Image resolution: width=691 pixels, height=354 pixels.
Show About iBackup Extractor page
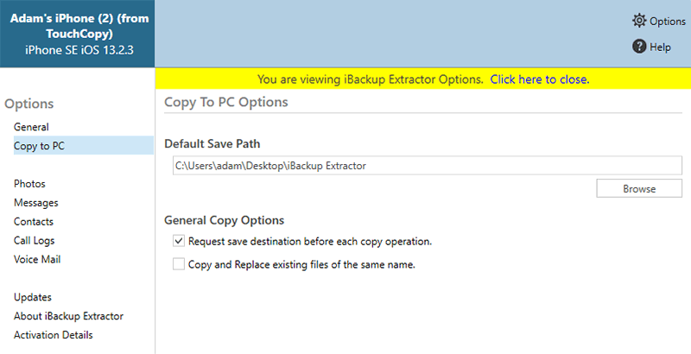click(69, 316)
